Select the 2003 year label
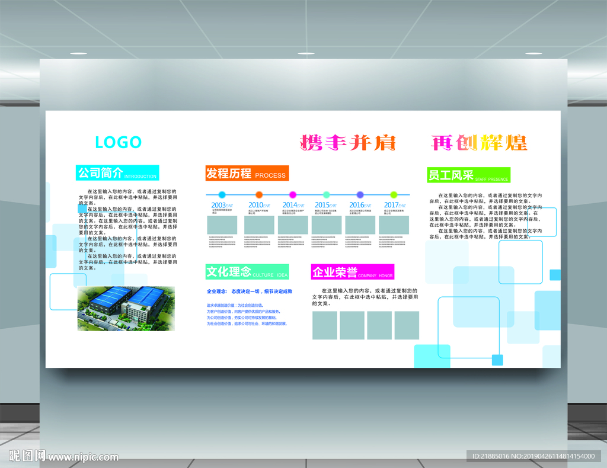 (222, 205)
